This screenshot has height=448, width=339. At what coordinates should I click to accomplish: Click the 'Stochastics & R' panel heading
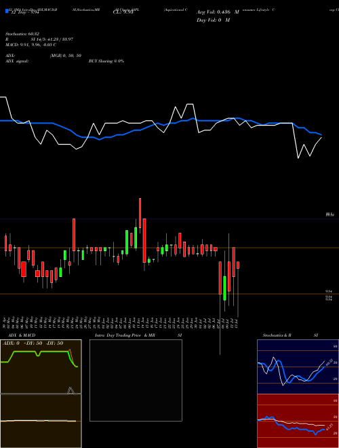click(277, 335)
